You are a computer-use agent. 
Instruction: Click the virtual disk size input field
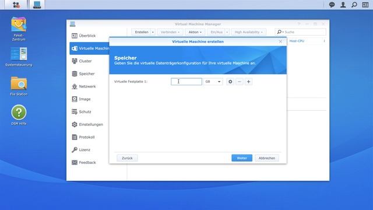(186, 82)
